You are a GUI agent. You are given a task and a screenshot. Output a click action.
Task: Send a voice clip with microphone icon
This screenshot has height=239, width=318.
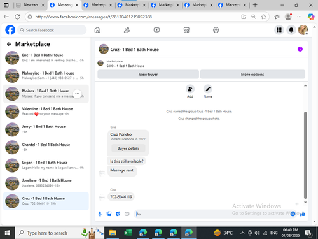click(x=100, y=214)
